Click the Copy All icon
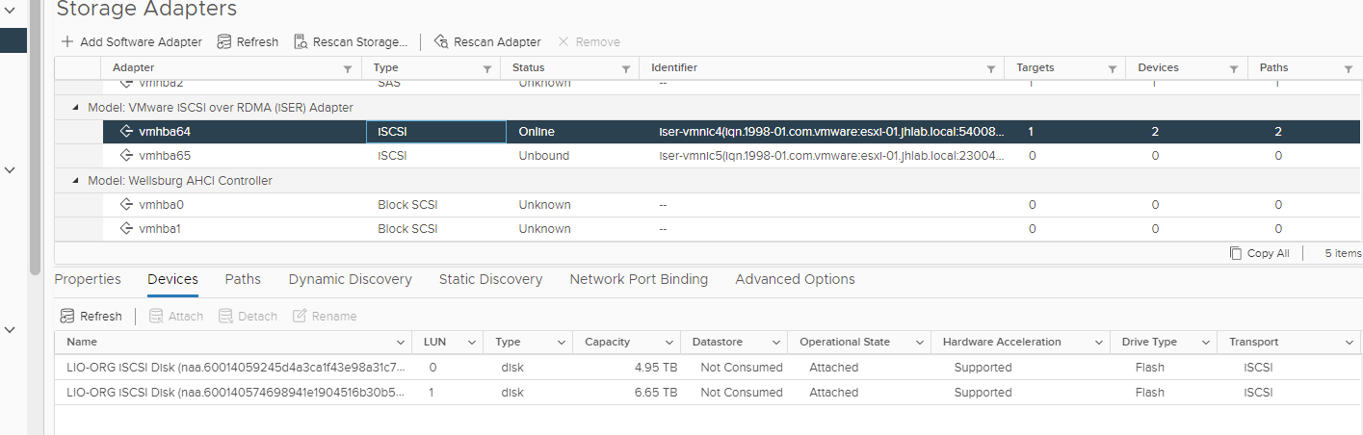Screen dimensions: 1363x435 click(1236, 253)
